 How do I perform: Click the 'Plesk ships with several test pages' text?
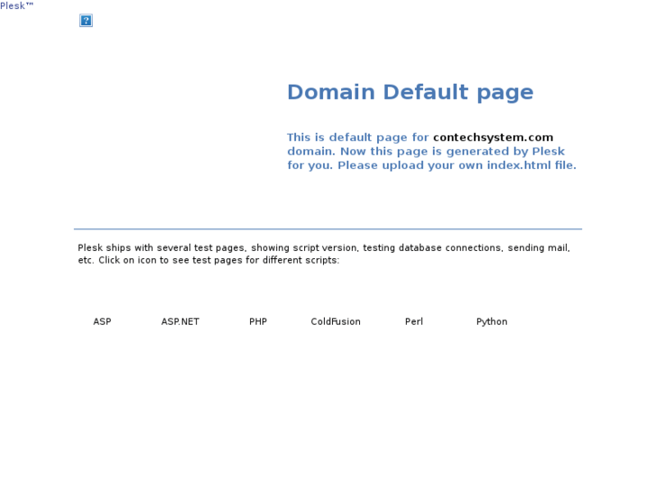(162, 248)
